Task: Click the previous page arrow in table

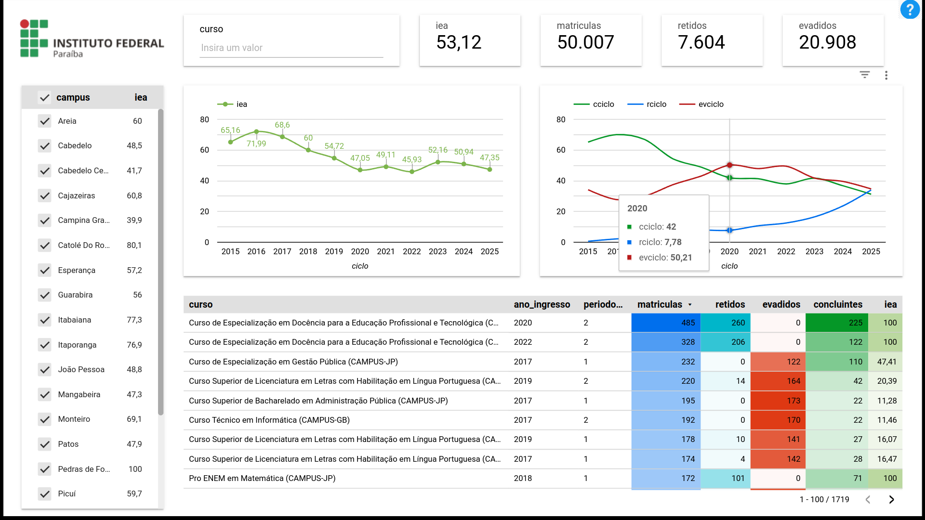Action: coord(868,499)
